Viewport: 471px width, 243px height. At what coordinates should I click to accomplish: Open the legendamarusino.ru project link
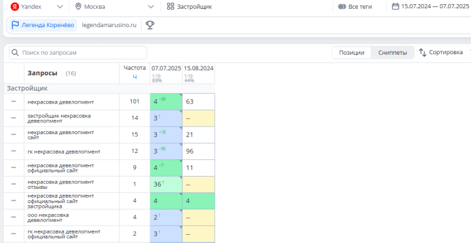point(110,25)
